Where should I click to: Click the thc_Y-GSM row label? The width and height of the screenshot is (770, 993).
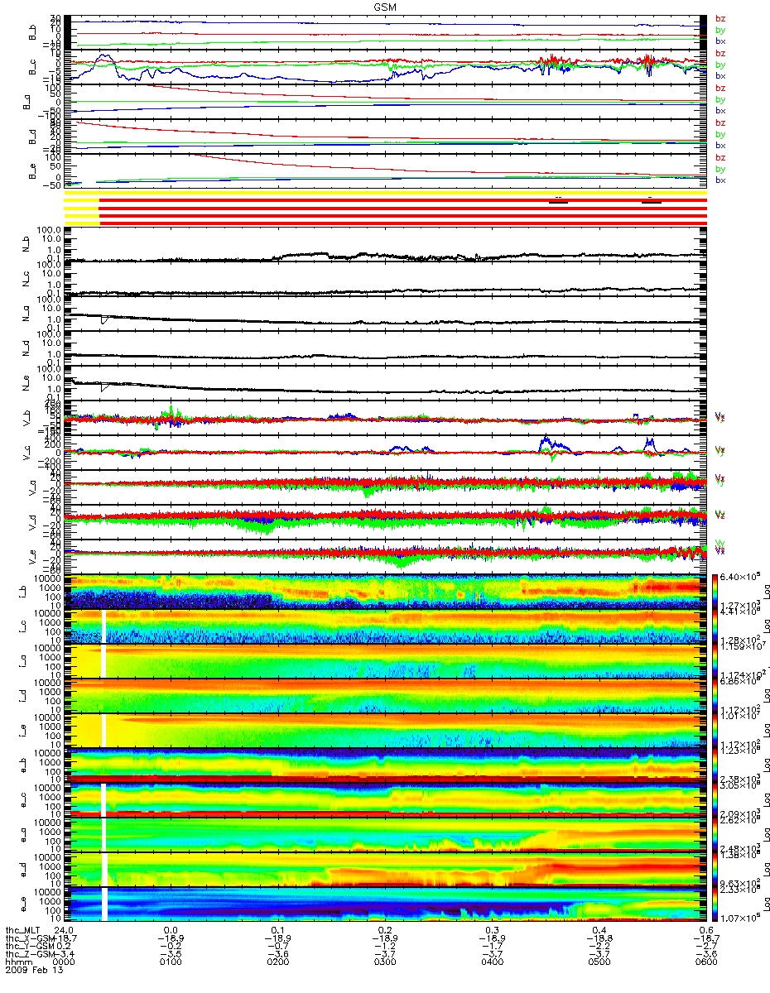[28, 946]
